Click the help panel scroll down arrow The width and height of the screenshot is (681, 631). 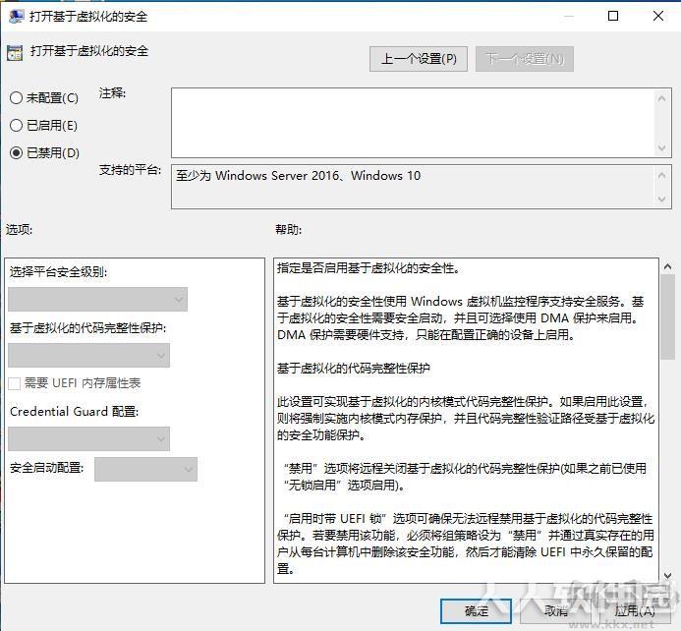tap(667, 575)
